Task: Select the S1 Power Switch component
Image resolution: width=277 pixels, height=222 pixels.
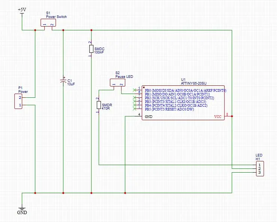Action: (48, 23)
